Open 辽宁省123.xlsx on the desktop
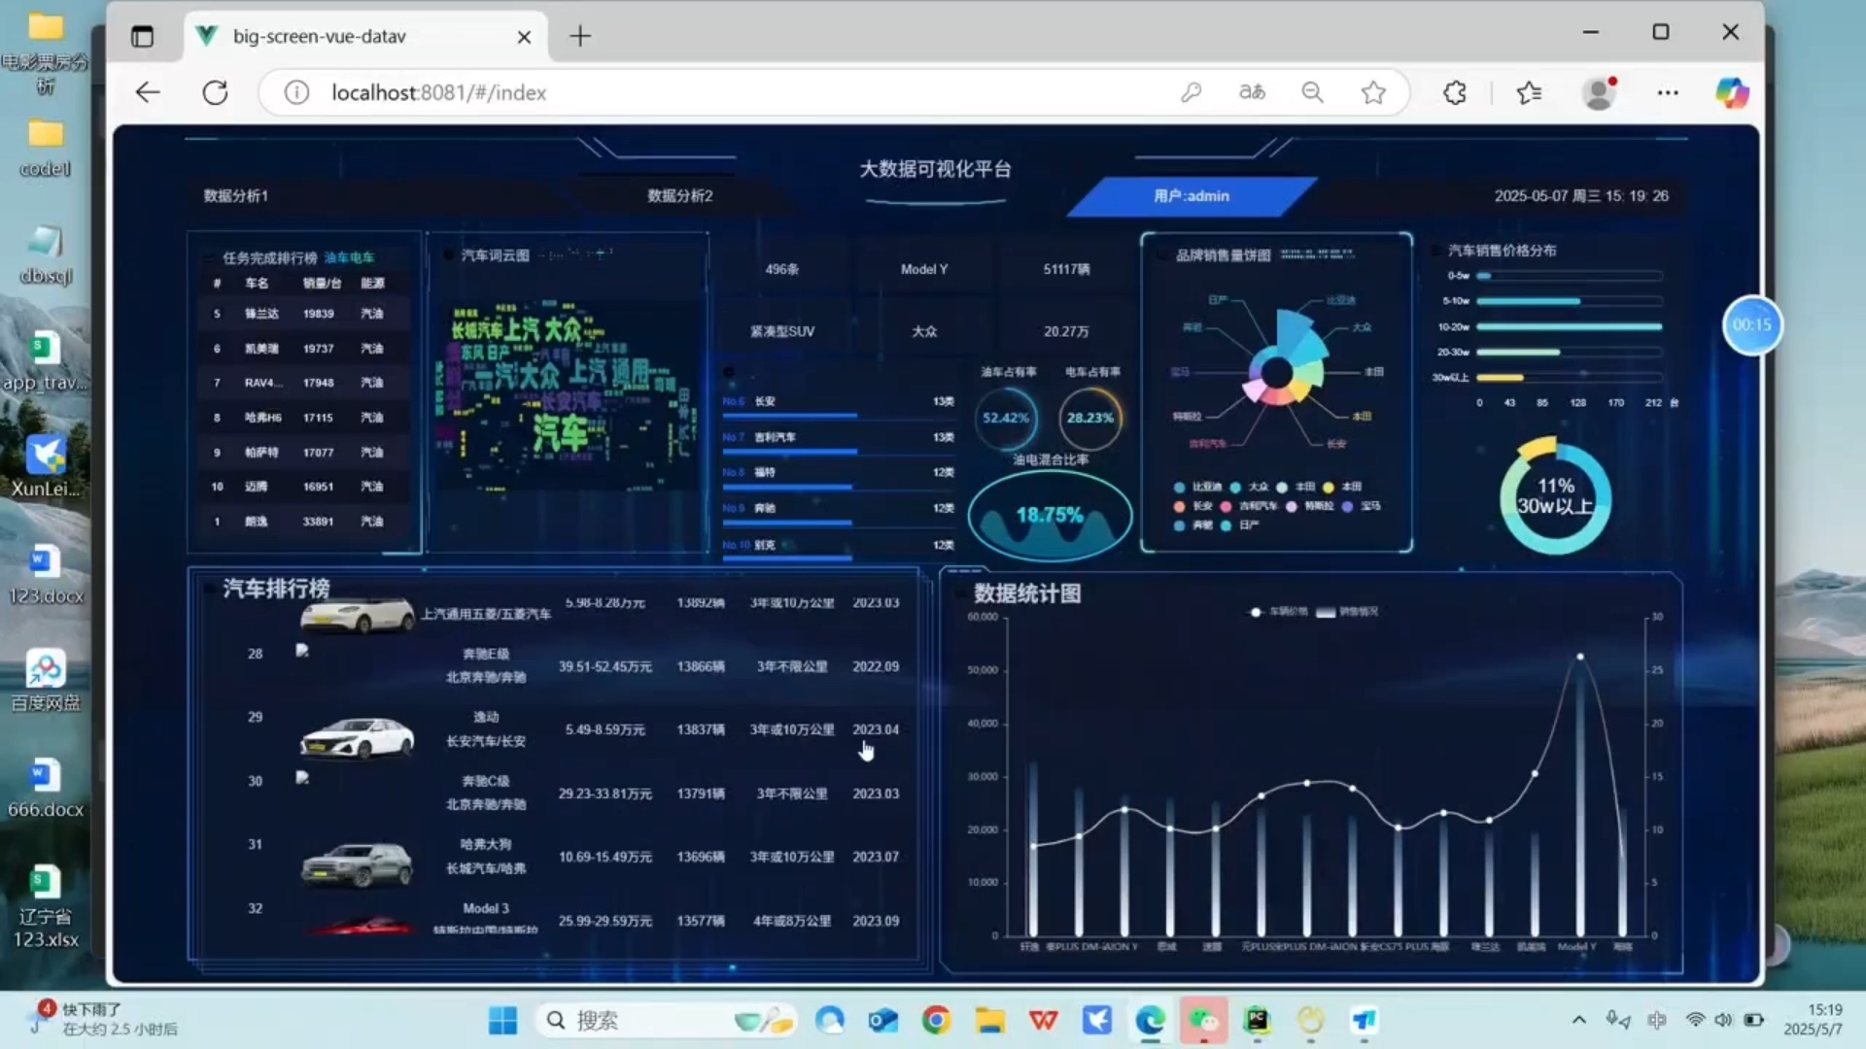The width and height of the screenshot is (1866, 1049). (45, 905)
